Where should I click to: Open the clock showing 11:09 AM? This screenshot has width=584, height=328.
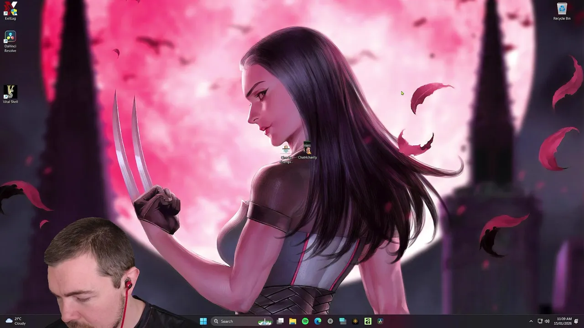click(x=563, y=321)
